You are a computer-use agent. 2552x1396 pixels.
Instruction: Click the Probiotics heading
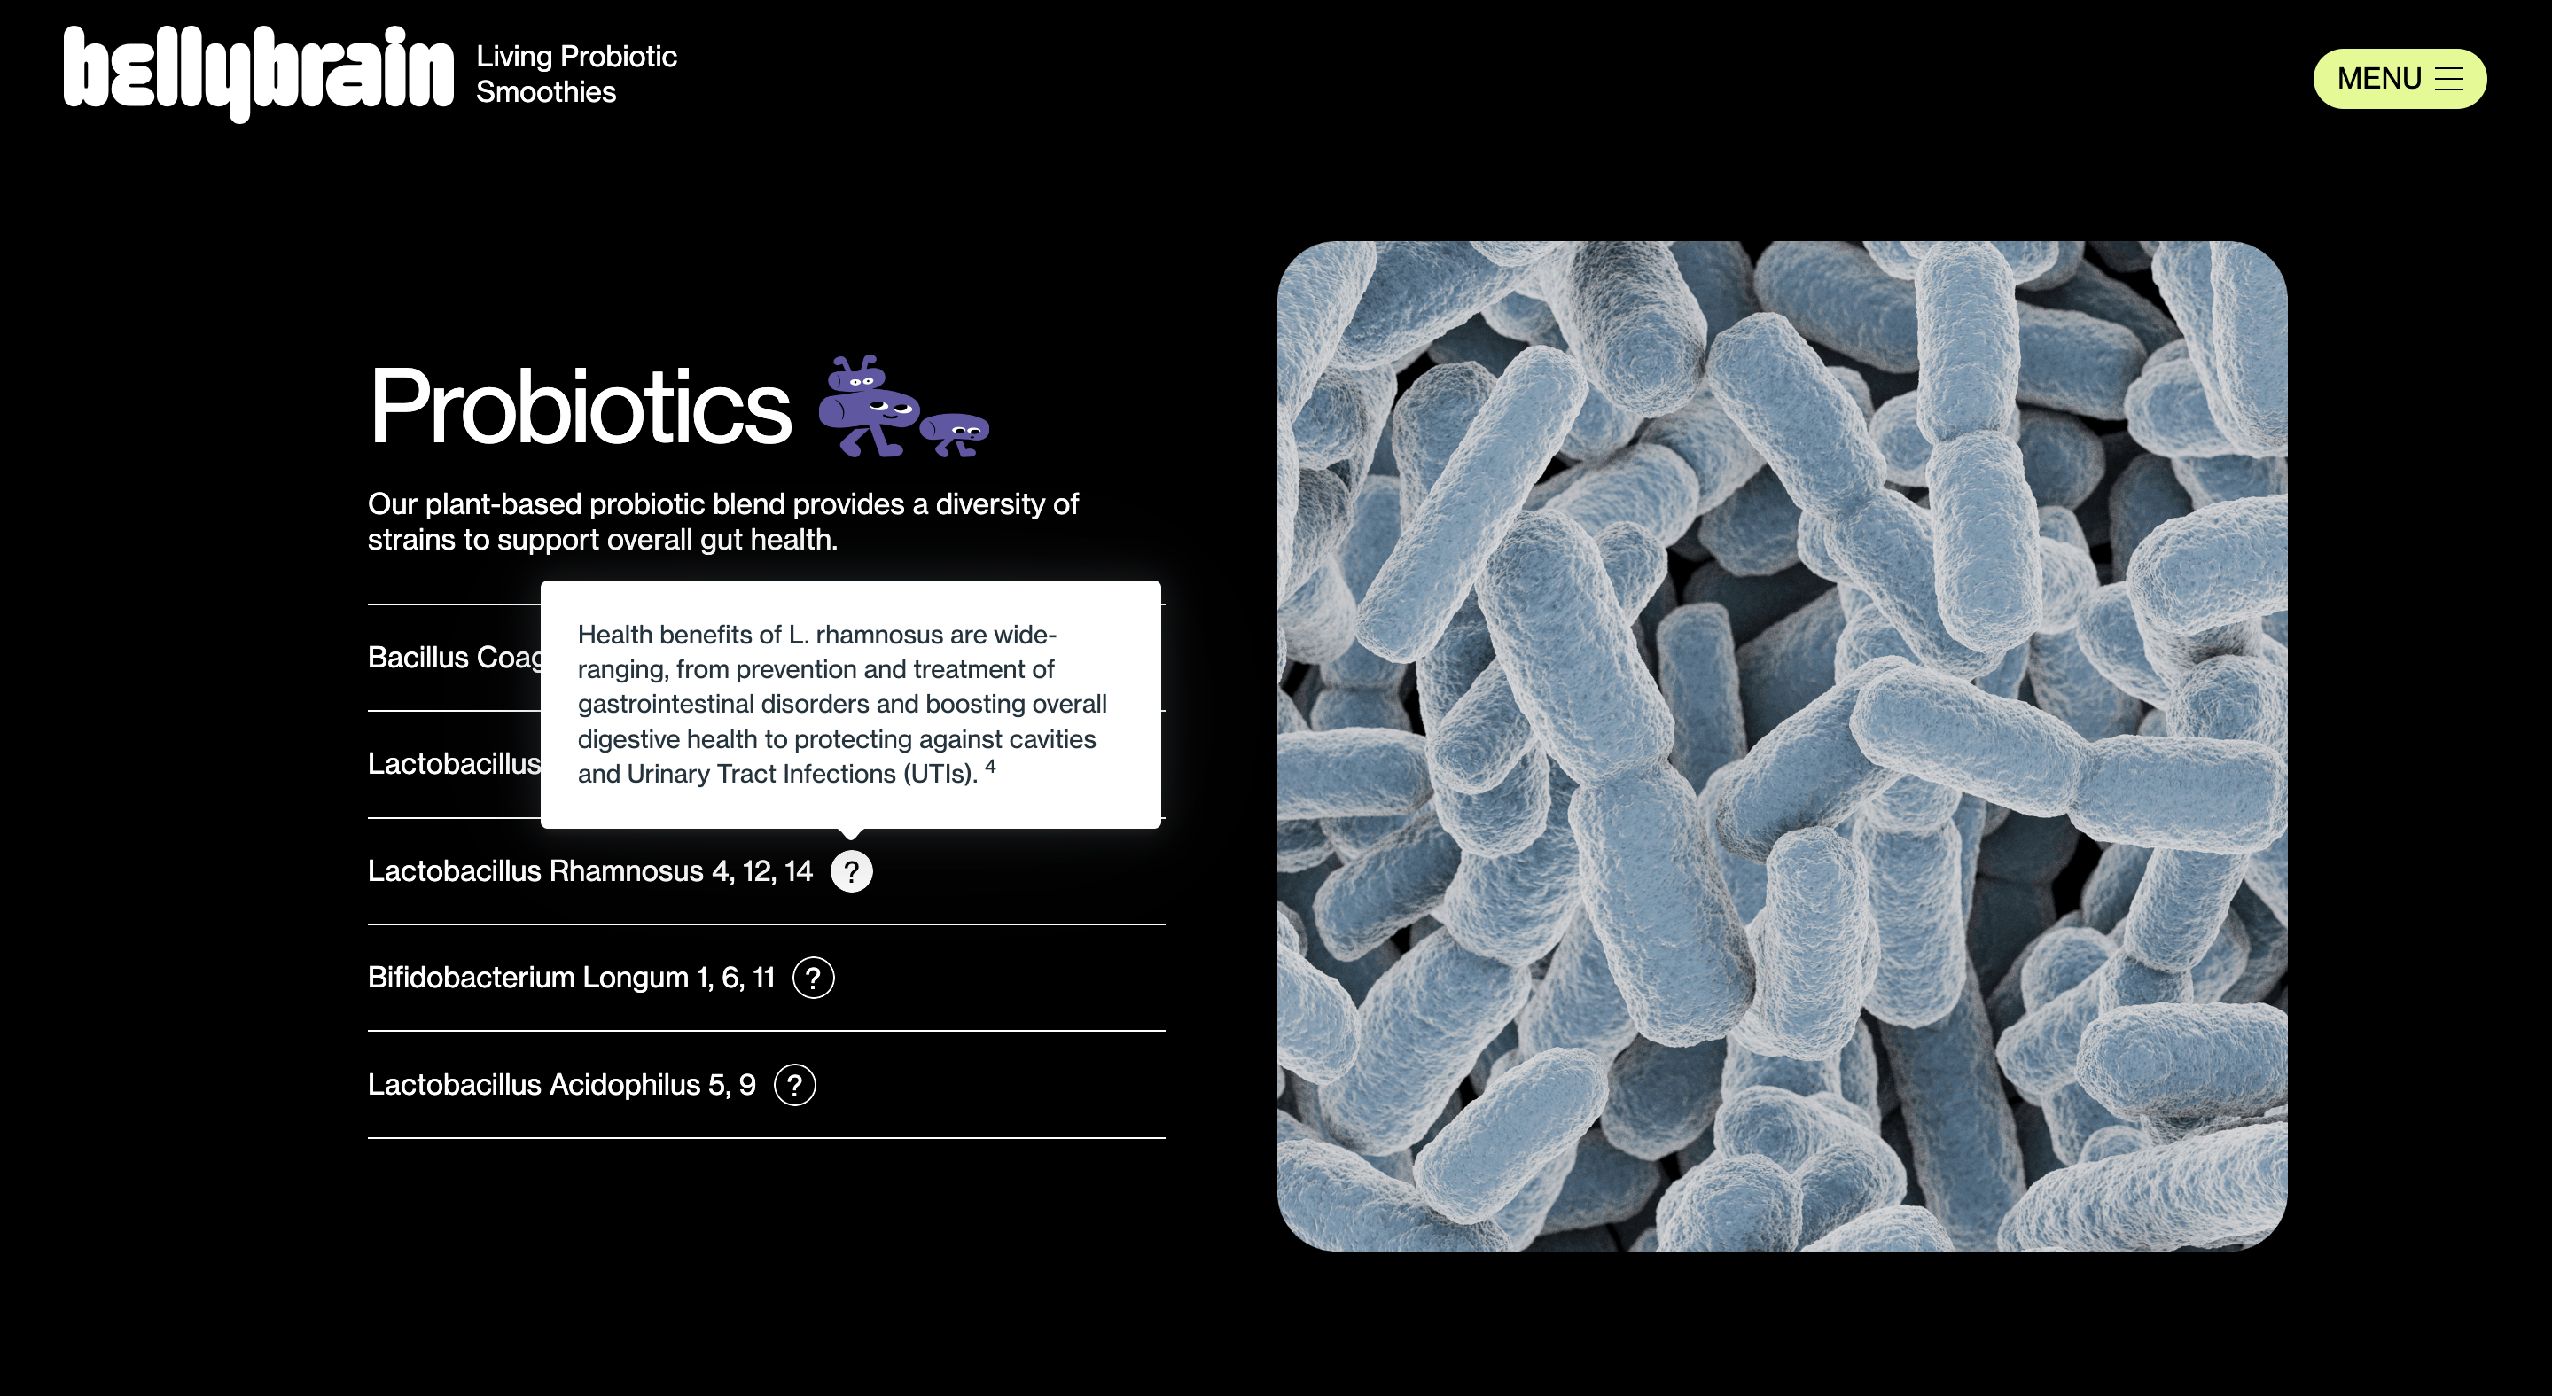[x=580, y=406]
